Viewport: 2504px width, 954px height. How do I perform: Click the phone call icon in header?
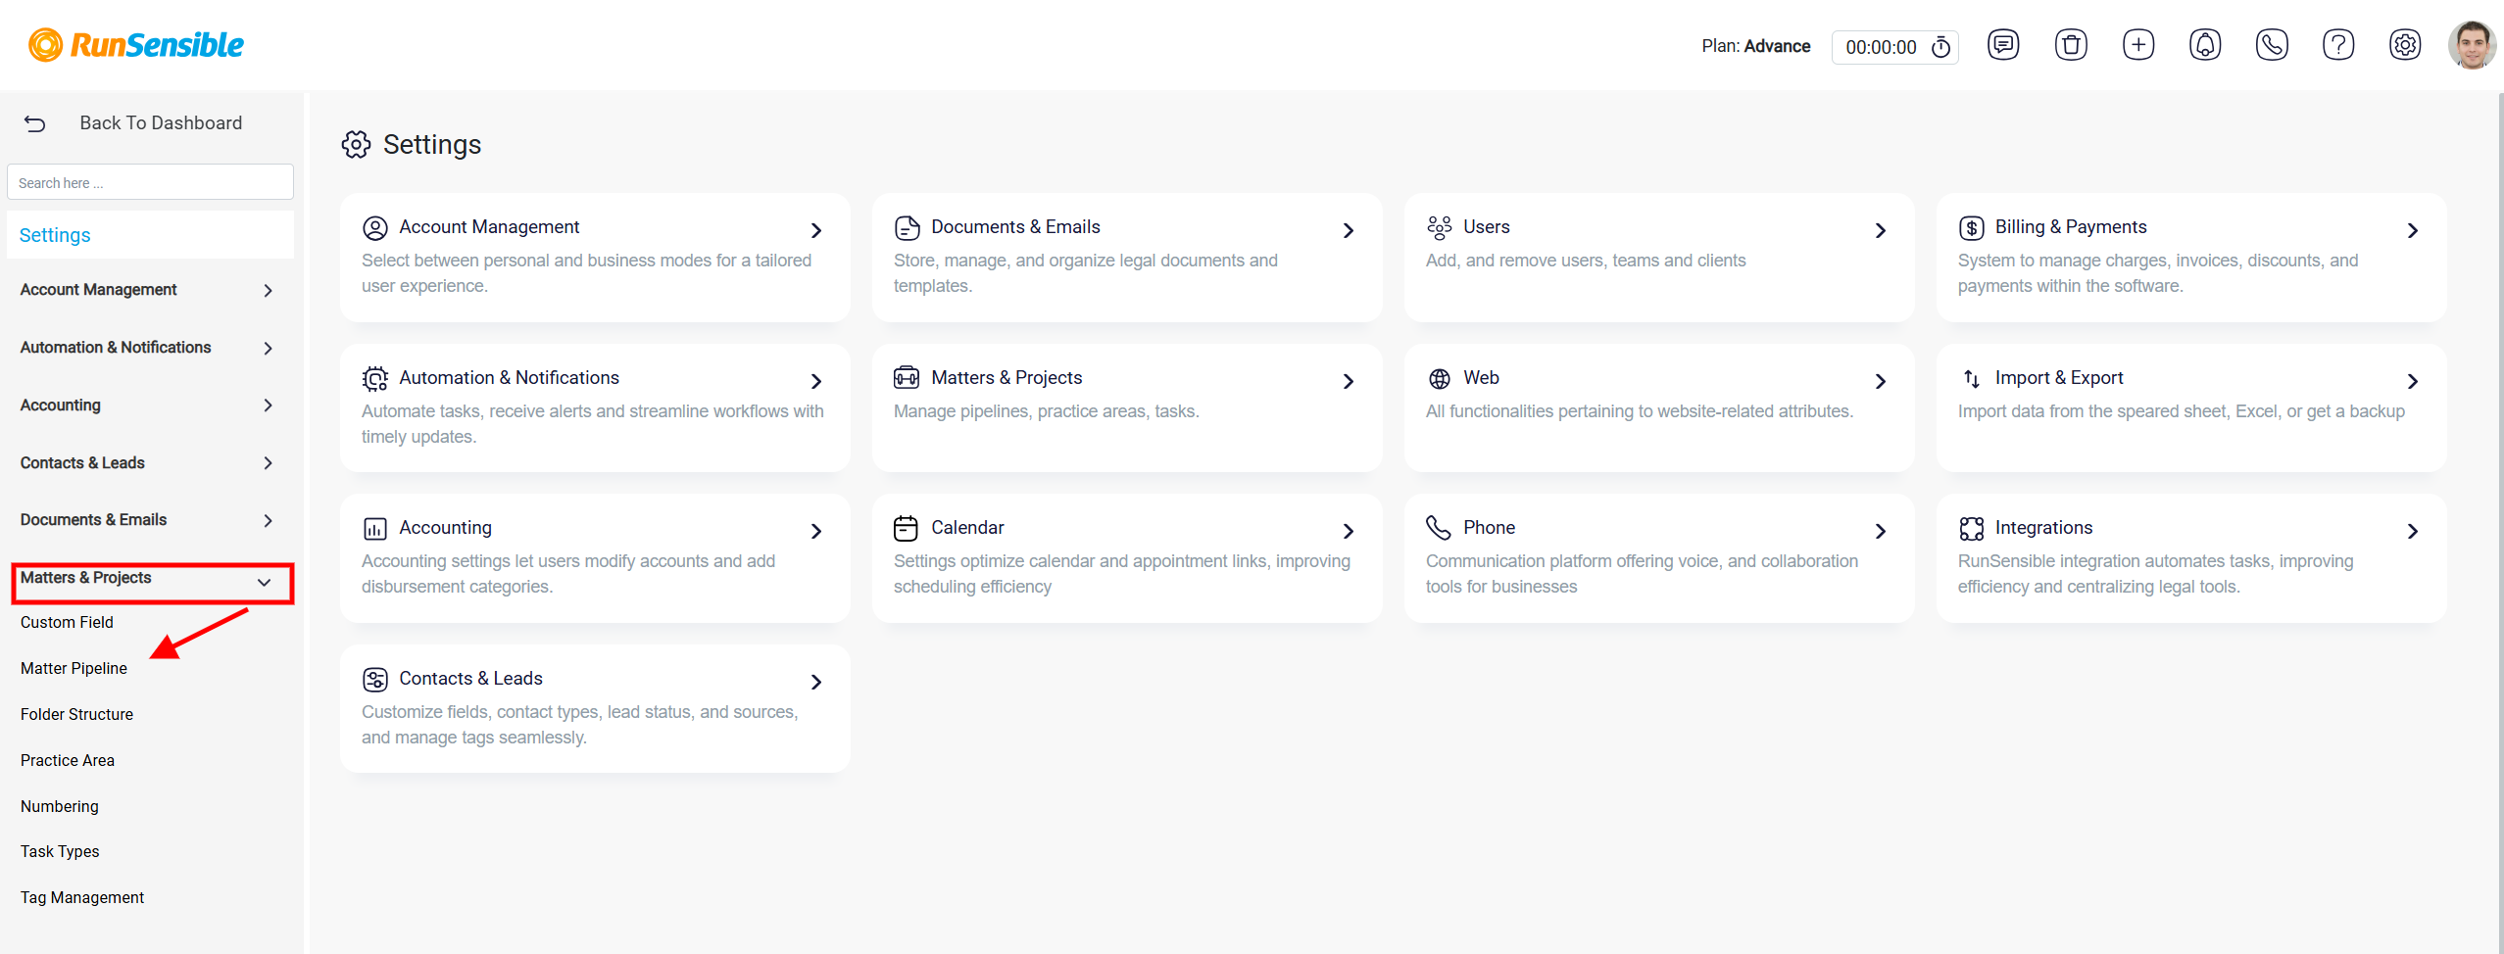click(x=2272, y=45)
